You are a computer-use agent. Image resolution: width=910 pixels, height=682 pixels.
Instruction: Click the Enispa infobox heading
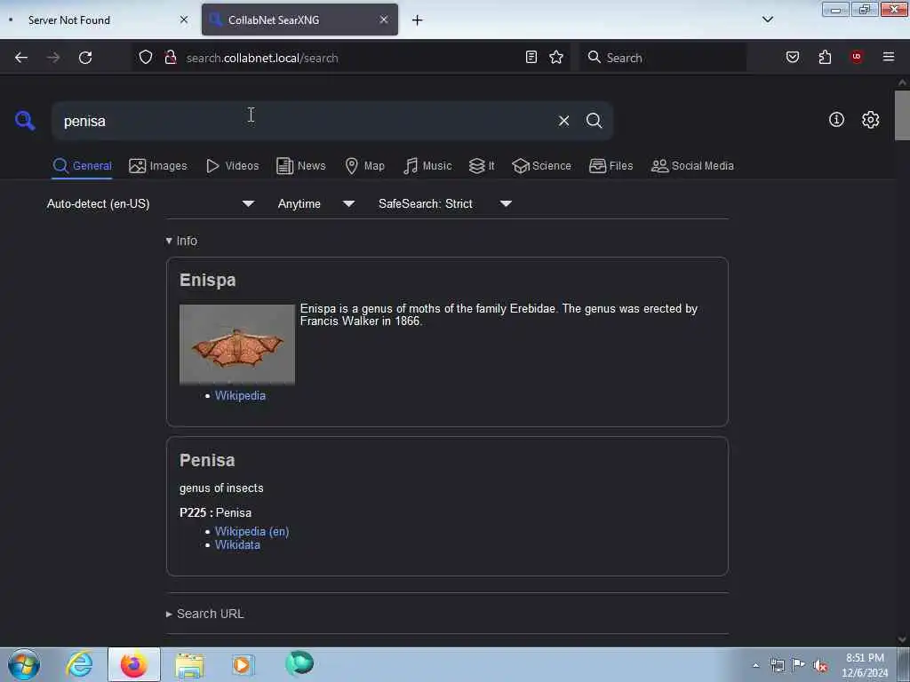point(208,280)
